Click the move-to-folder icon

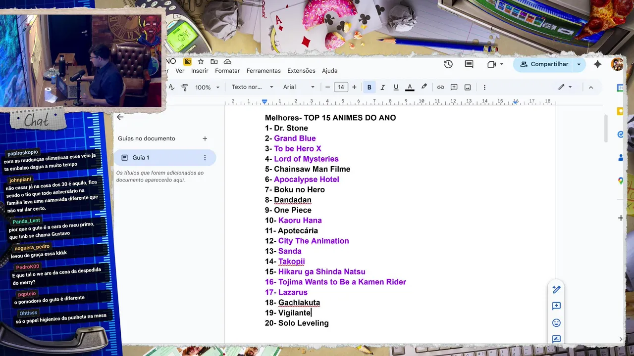[x=214, y=61]
